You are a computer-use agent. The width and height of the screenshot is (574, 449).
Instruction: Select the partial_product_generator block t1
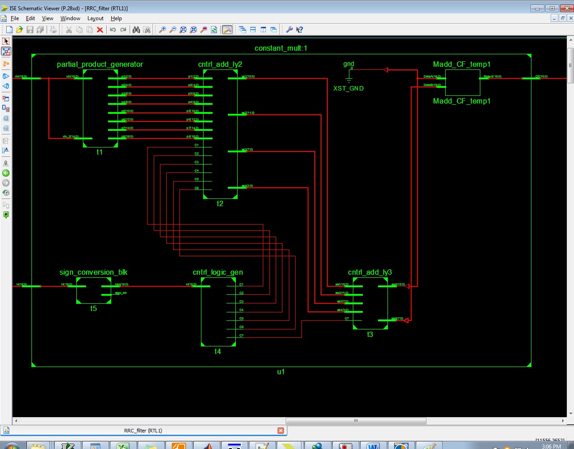(100, 108)
